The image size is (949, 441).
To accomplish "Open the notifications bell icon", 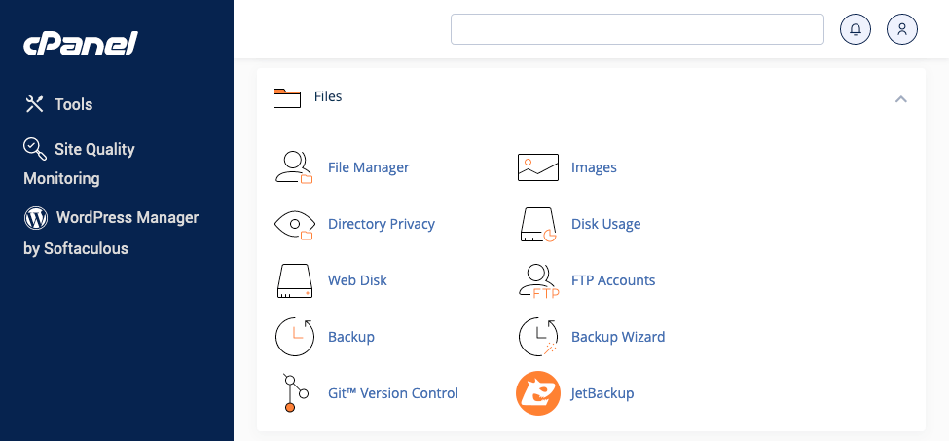I will pyautogui.click(x=856, y=29).
